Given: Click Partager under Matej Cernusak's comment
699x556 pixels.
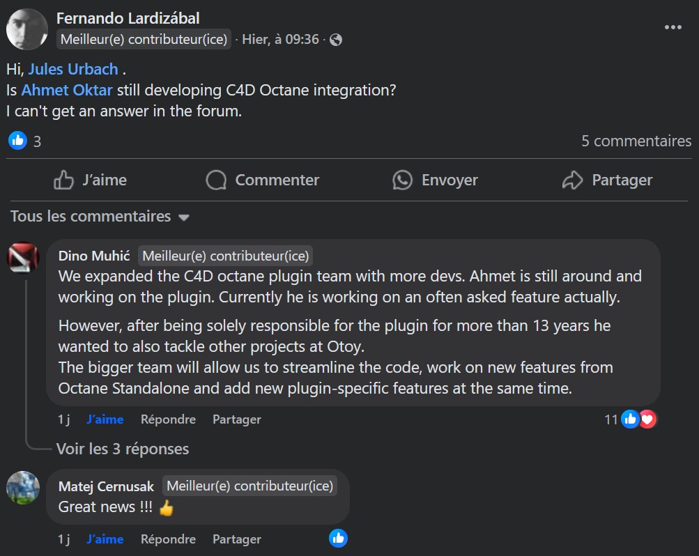Looking at the screenshot, I should pyautogui.click(x=237, y=539).
